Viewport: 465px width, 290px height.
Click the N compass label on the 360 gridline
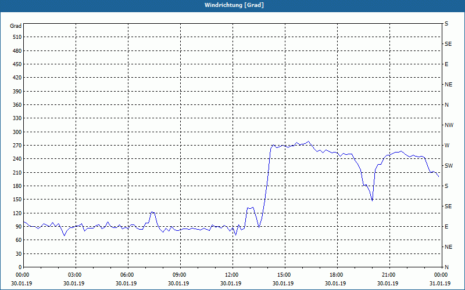pyautogui.click(x=446, y=105)
